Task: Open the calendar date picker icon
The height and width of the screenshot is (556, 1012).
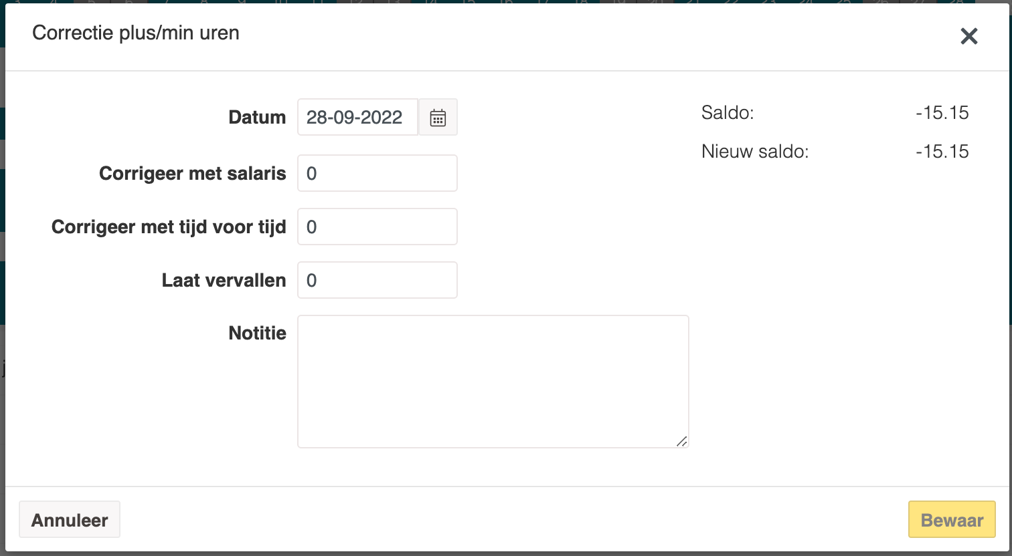Action: [438, 118]
